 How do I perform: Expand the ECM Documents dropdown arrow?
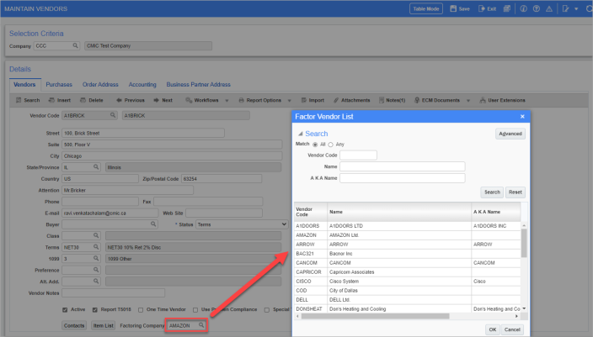click(468, 100)
